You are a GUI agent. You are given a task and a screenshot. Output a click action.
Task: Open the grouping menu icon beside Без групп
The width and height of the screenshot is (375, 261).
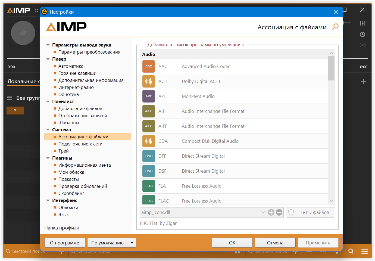point(10,98)
